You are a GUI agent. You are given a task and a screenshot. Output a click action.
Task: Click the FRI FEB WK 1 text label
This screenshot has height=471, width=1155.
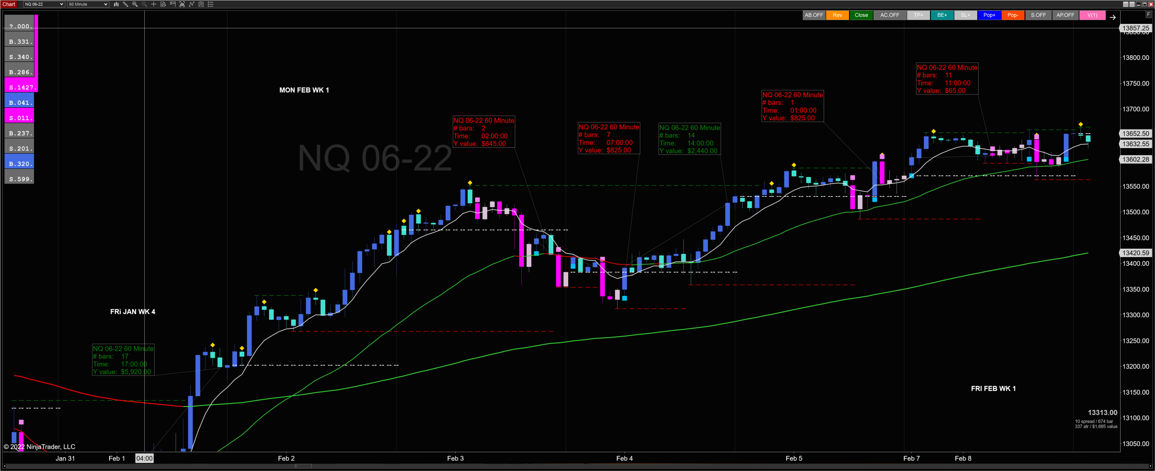[994, 388]
